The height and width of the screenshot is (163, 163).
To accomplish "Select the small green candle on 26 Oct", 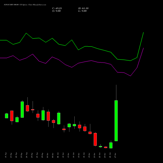I will [111, 145].
